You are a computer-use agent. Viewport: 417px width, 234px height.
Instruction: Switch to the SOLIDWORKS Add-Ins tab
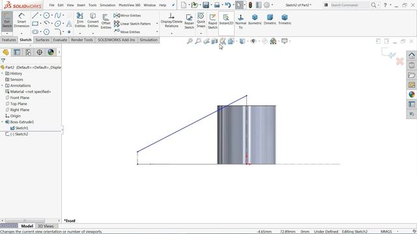[116, 40]
